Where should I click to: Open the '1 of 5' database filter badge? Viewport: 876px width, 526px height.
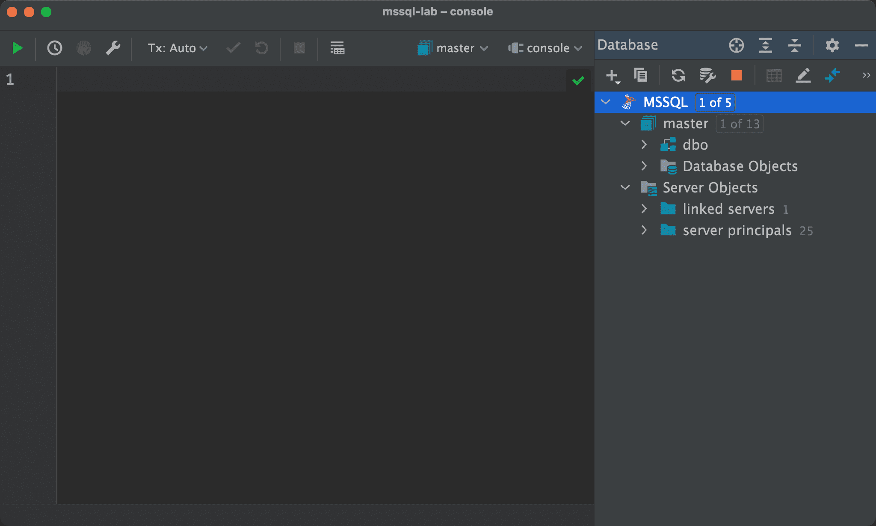click(x=715, y=103)
